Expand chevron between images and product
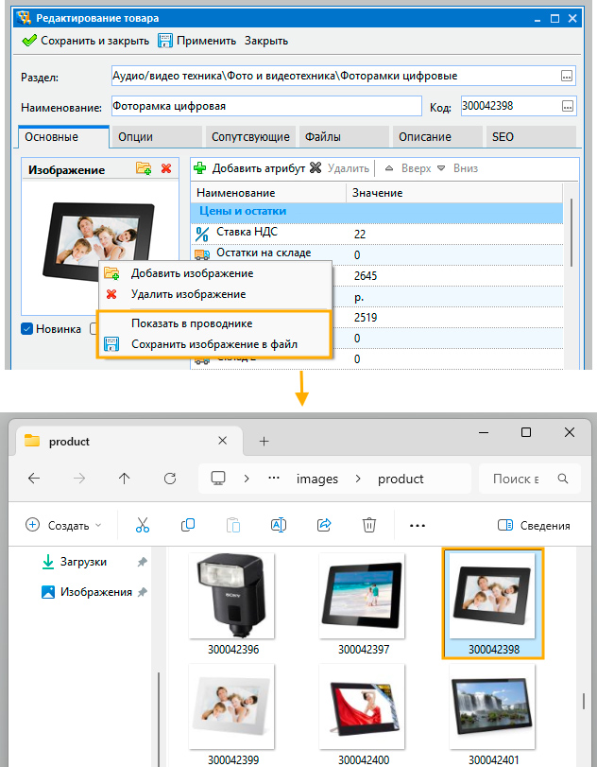 358,479
